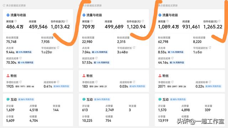The image size is (228, 128).
Task: Click the blue 流量与收益 icon in the 1,089.4万 card
Action: 160,15
